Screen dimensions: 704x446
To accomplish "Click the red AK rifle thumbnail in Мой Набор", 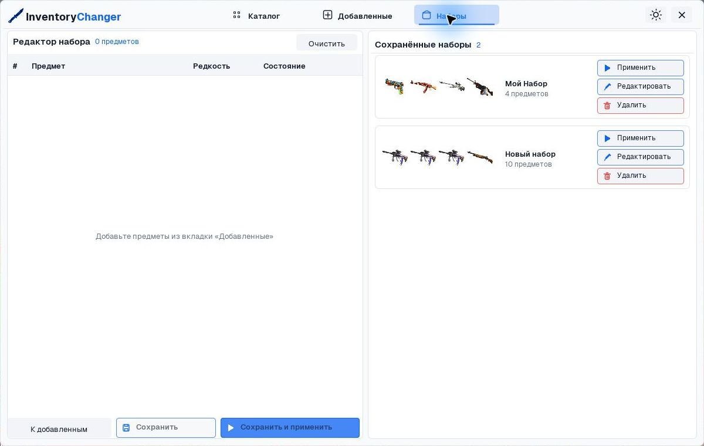I will click(x=423, y=87).
